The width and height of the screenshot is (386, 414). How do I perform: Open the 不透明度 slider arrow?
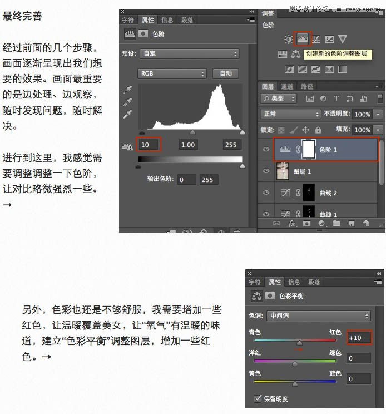click(378, 114)
